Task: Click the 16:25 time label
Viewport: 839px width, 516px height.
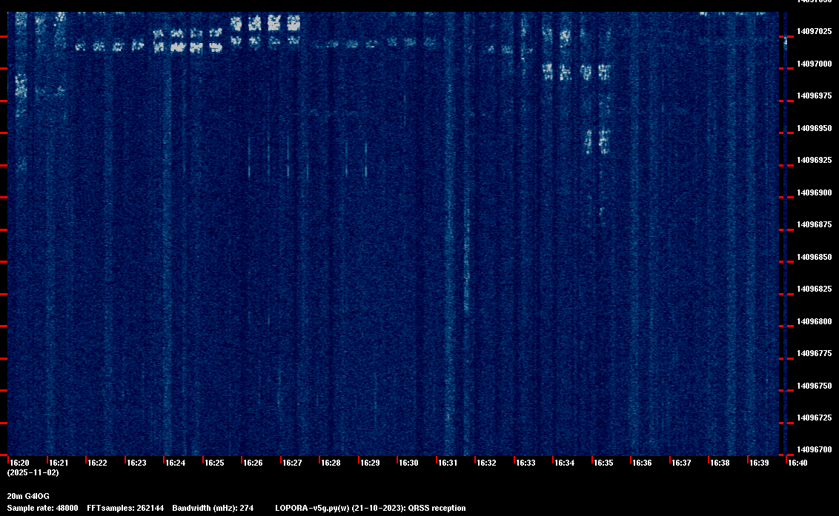Action: (214, 463)
